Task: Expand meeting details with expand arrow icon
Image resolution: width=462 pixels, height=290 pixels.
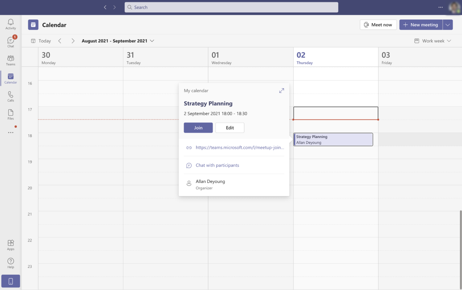Action: [x=281, y=91]
